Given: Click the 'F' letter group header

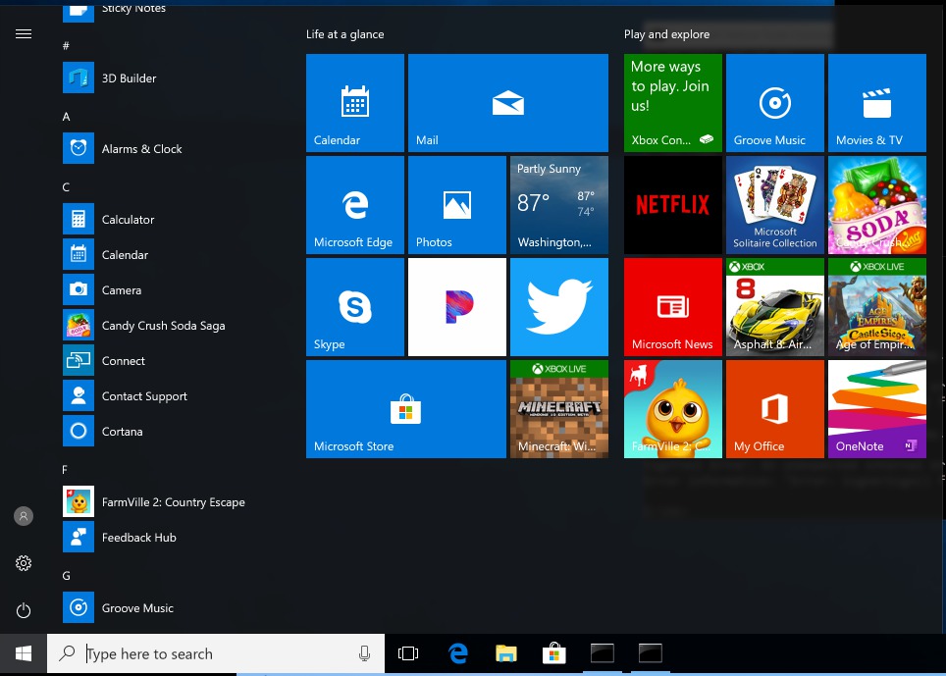Looking at the screenshot, I should coord(65,470).
